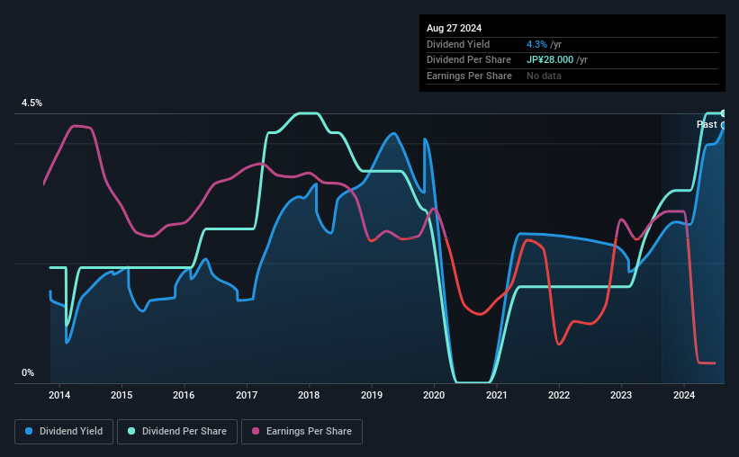Select the 2019 year on the timeline
The image size is (739, 457).
pyautogui.click(x=372, y=395)
